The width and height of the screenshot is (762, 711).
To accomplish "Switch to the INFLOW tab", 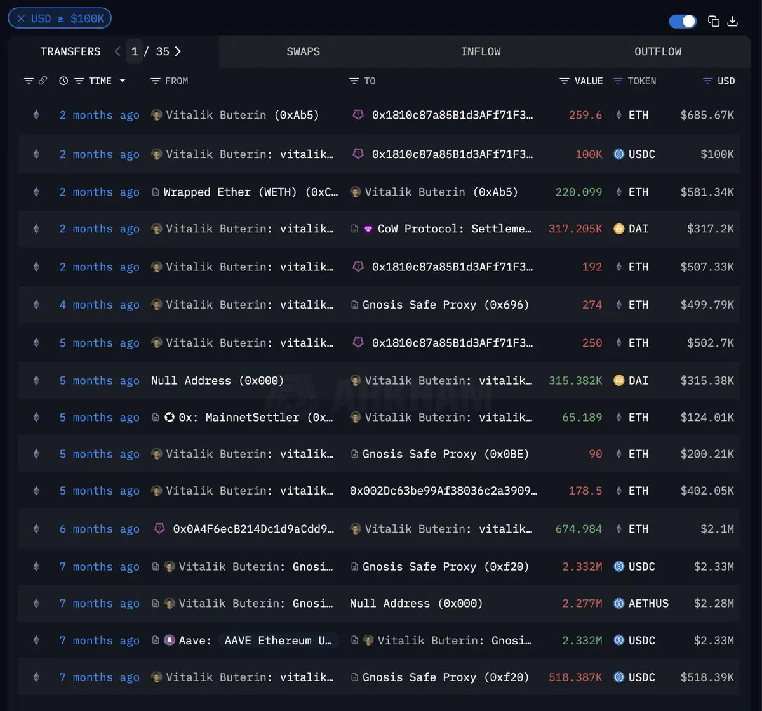I will [481, 51].
